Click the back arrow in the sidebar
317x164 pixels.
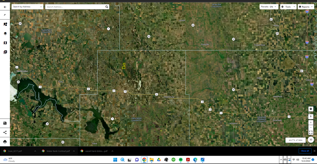tap(5, 7)
